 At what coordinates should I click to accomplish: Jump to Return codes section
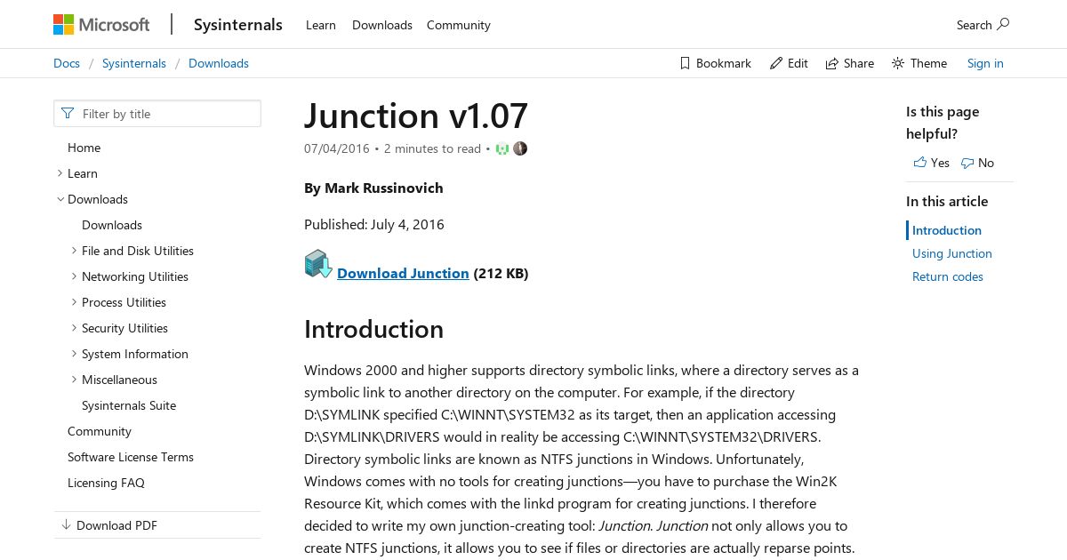tap(948, 276)
